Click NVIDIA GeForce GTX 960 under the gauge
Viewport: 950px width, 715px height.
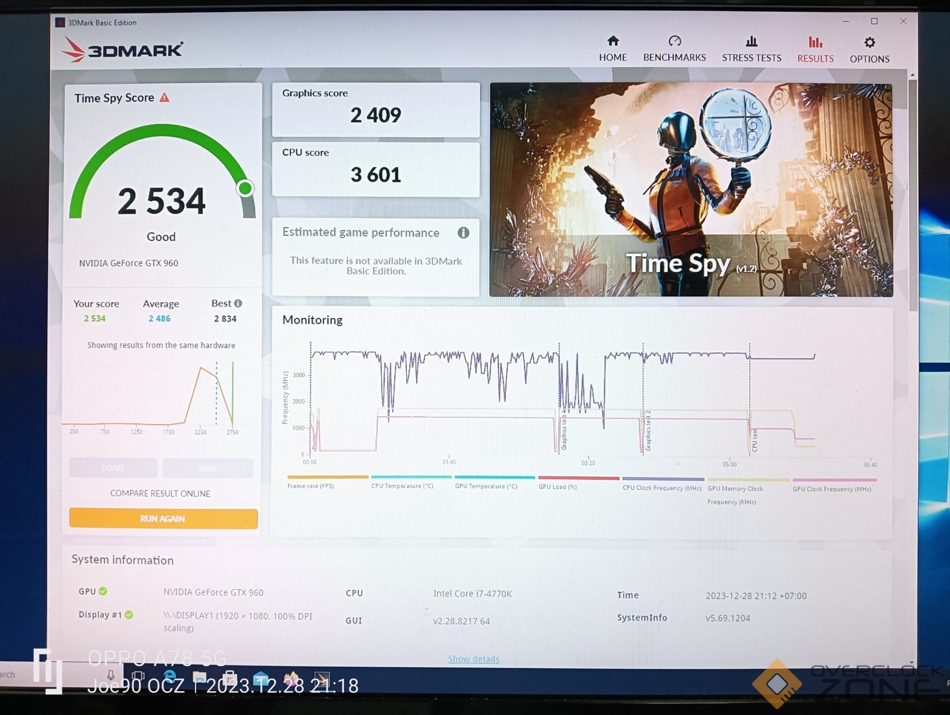click(128, 263)
